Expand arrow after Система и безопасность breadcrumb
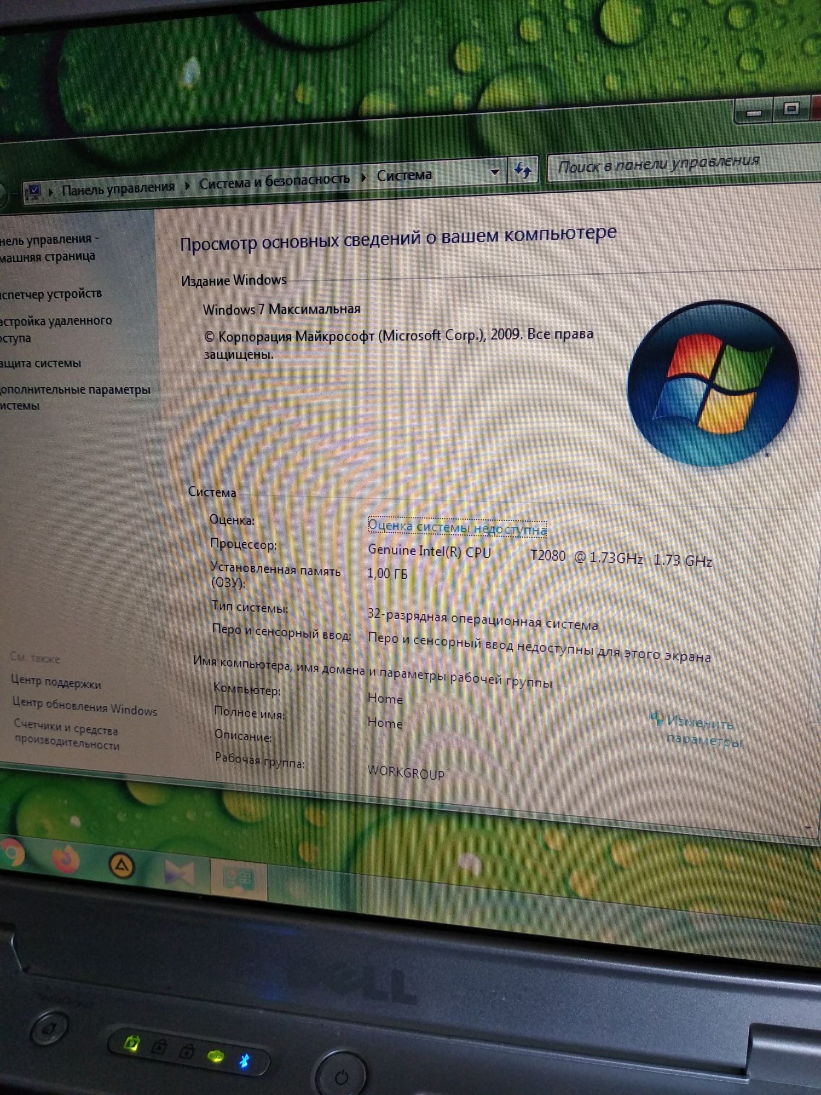Image resolution: width=821 pixels, height=1095 pixels. pyautogui.click(x=363, y=177)
